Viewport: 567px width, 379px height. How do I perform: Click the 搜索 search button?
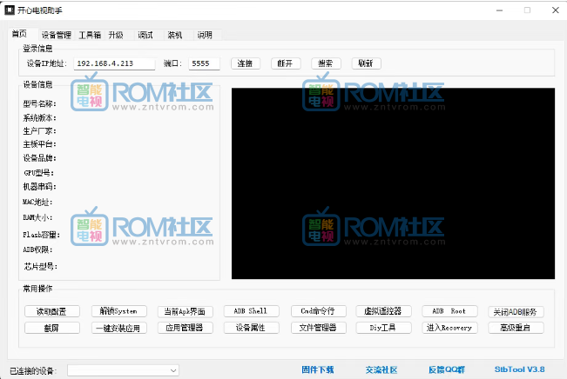(326, 63)
